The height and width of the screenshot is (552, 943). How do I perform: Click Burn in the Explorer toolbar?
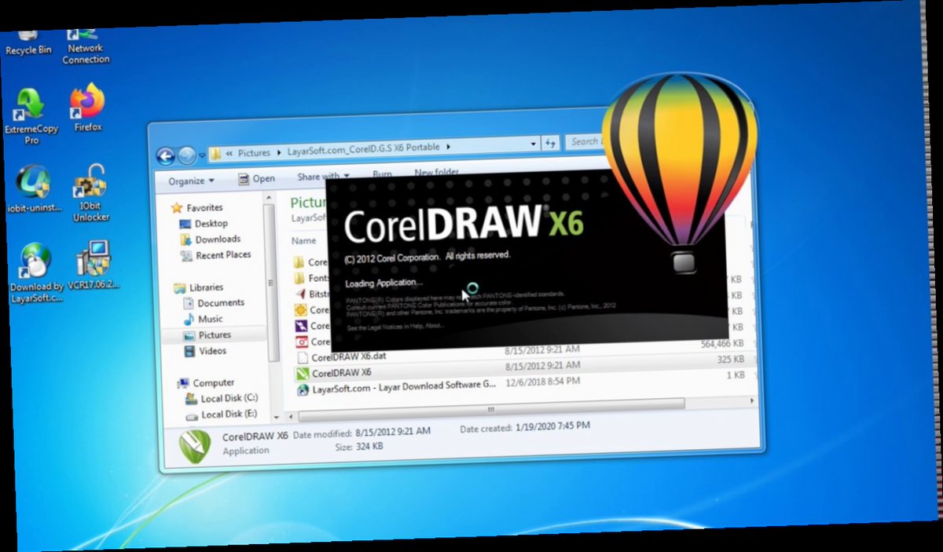[382, 174]
